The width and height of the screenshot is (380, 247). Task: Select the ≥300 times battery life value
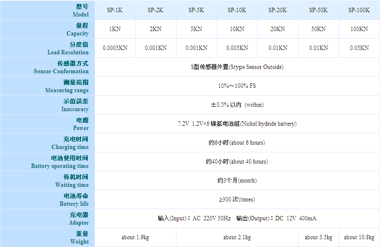tap(237, 199)
